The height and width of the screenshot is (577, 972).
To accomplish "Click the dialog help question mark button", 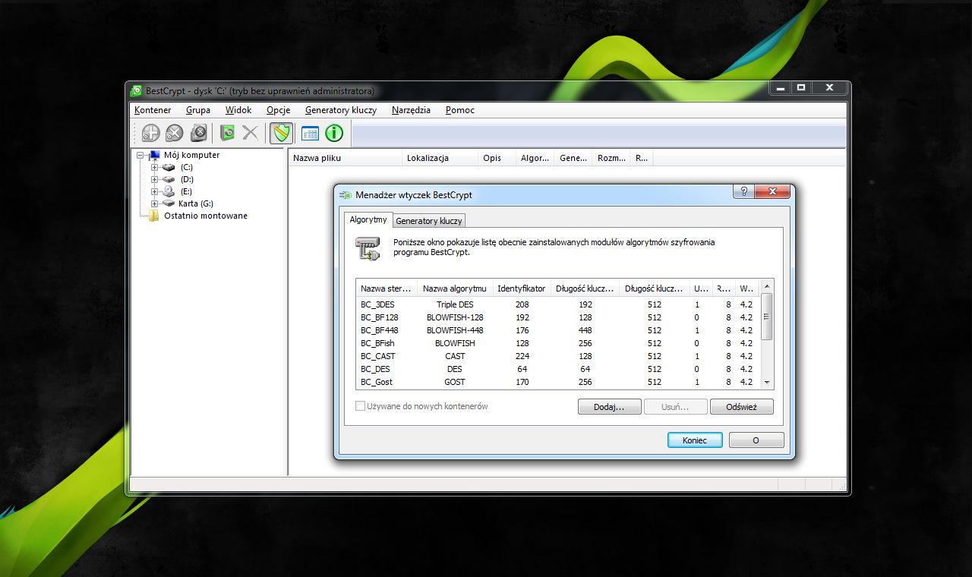I will (x=743, y=191).
